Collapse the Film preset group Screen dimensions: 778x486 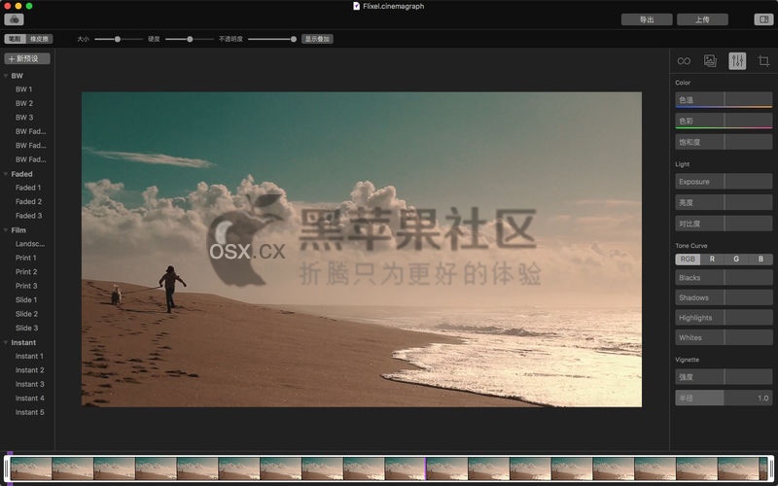pyautogui.click(x=6, y=230)
